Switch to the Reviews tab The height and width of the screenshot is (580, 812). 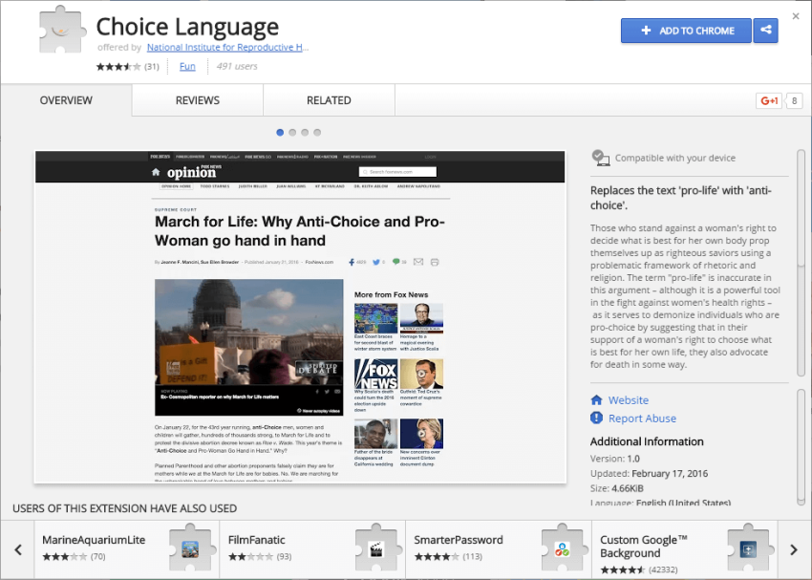[x=197, y=100]
